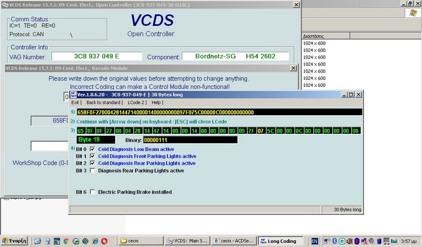Click the ESET antivirus tray icon
The height and width of the screenshot is (247, 422).
point(341,241)
